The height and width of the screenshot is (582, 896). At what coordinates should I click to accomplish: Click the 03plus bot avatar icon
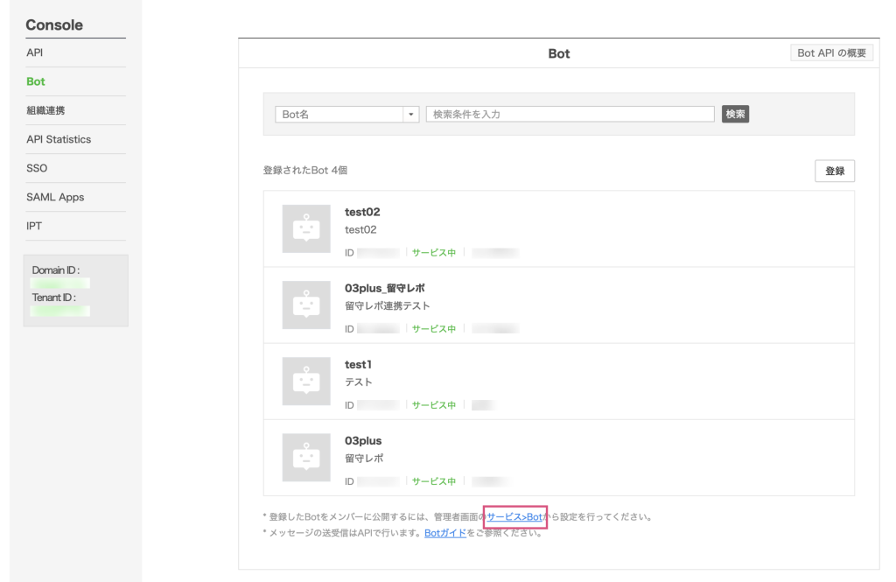[306, 457]
